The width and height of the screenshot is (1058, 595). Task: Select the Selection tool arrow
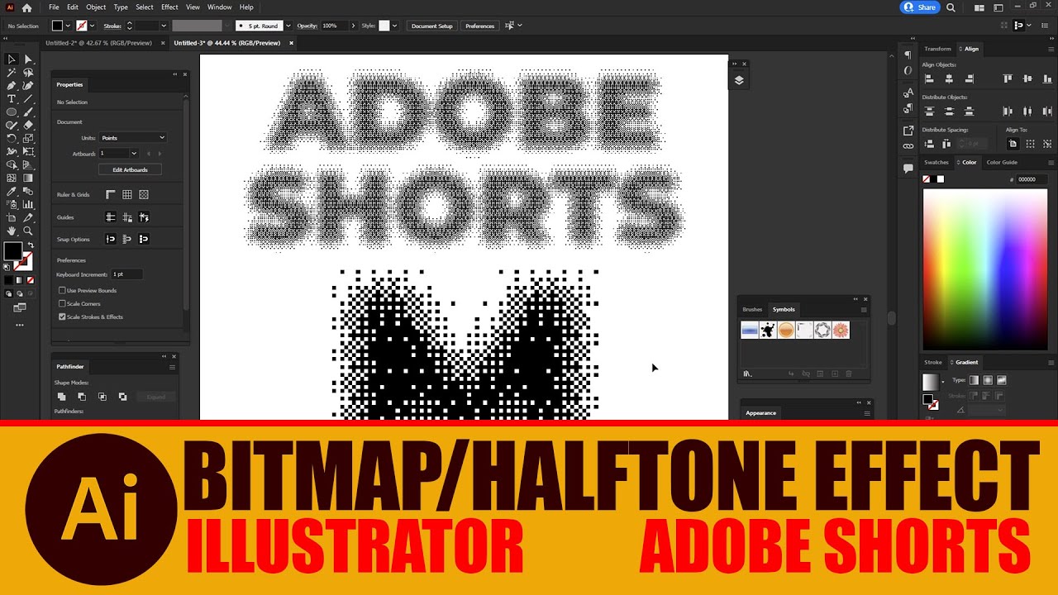(12, 59)
